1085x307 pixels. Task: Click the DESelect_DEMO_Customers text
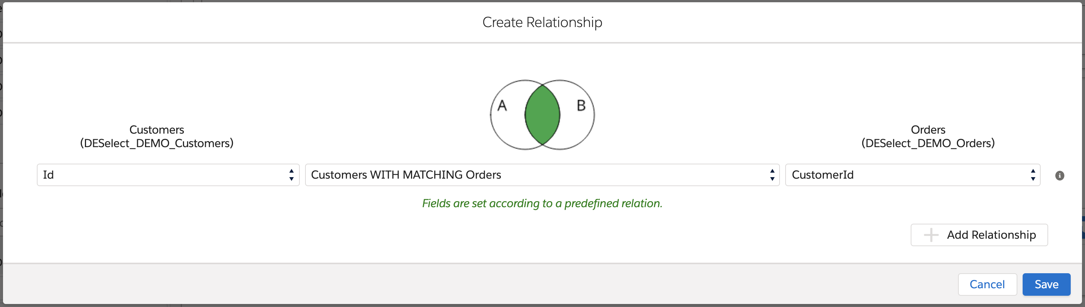click(156, 143)
